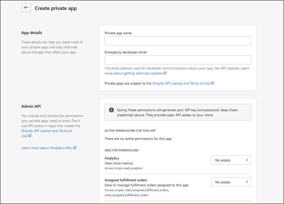Open the Analytics access dropdown
This screenshot has width=284, height=204.
coord(231,160)
